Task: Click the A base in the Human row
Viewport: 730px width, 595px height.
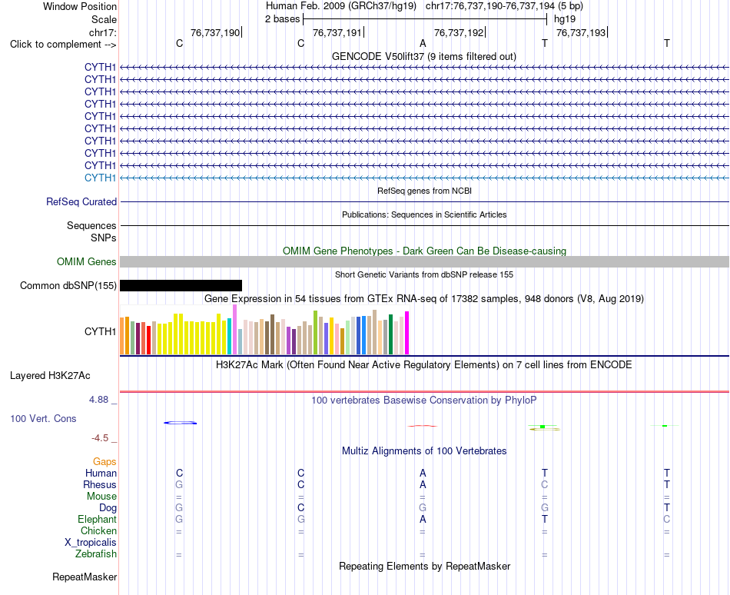Action: [423, 473]
